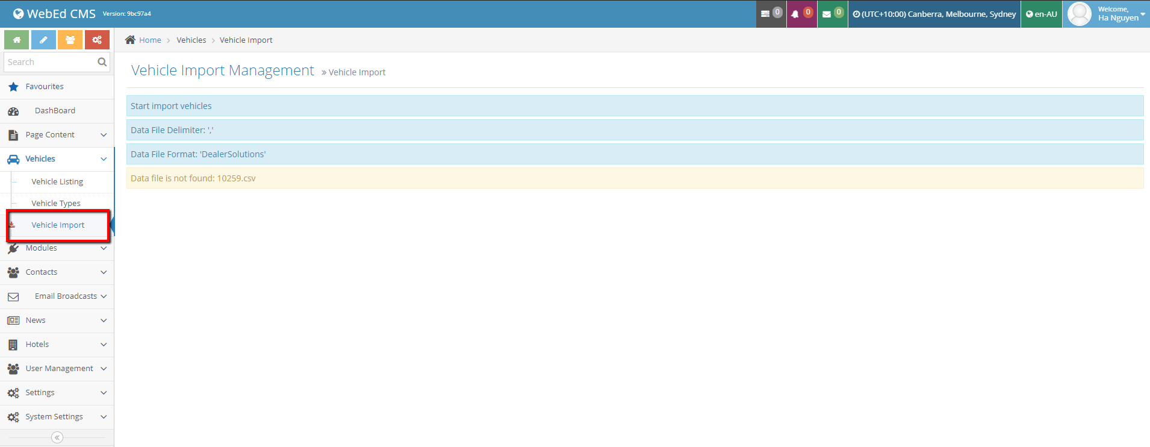Expand the System Settings menu

[x=57, y=417]
